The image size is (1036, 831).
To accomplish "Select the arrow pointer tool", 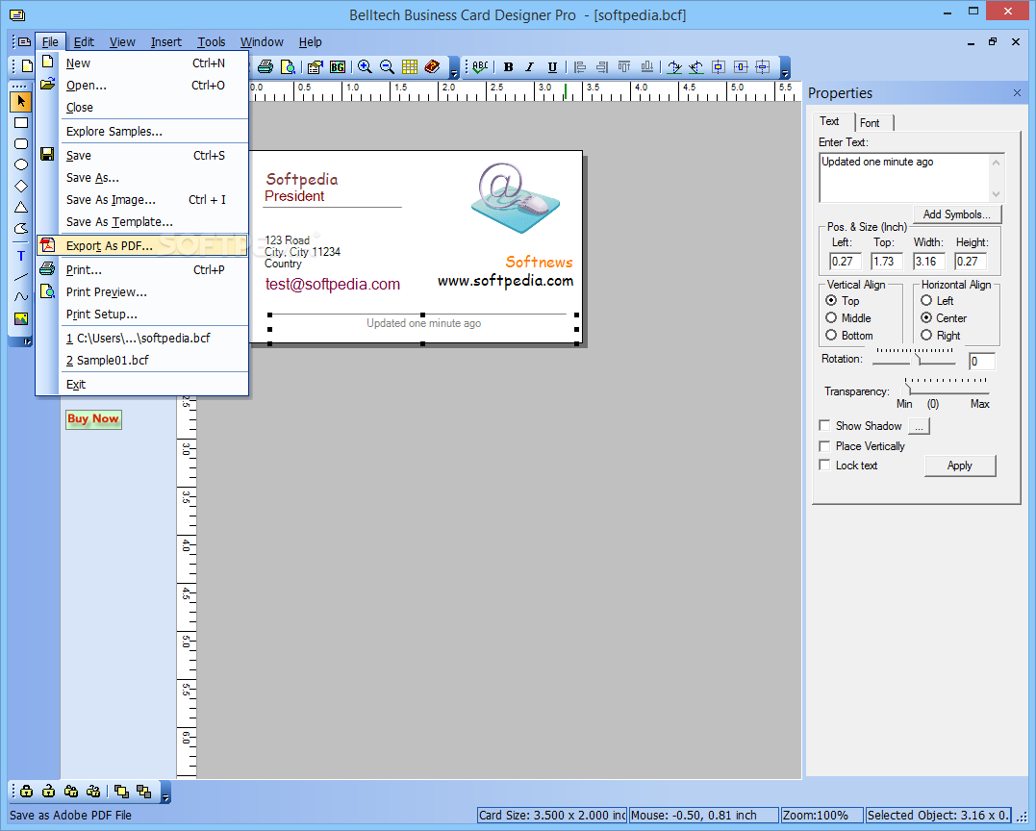I will tap(21, 101).
